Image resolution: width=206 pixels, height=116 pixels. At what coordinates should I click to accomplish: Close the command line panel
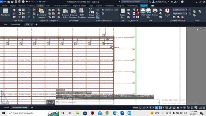tap(50, 102)
